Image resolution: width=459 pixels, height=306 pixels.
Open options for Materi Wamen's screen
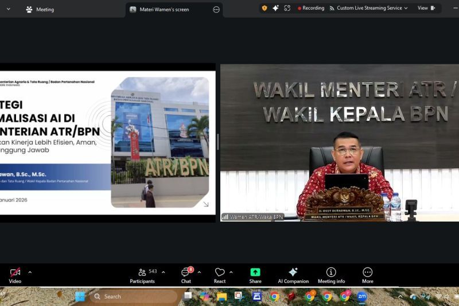point(216,9)
